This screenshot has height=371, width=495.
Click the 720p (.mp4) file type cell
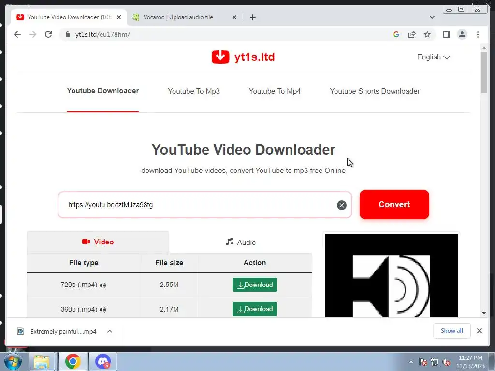pyautogui.click(x=84, y=285)
